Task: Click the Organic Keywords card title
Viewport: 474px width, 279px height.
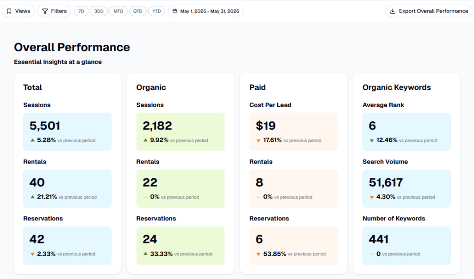Action: pyautogui.click(x=397, y=87)
